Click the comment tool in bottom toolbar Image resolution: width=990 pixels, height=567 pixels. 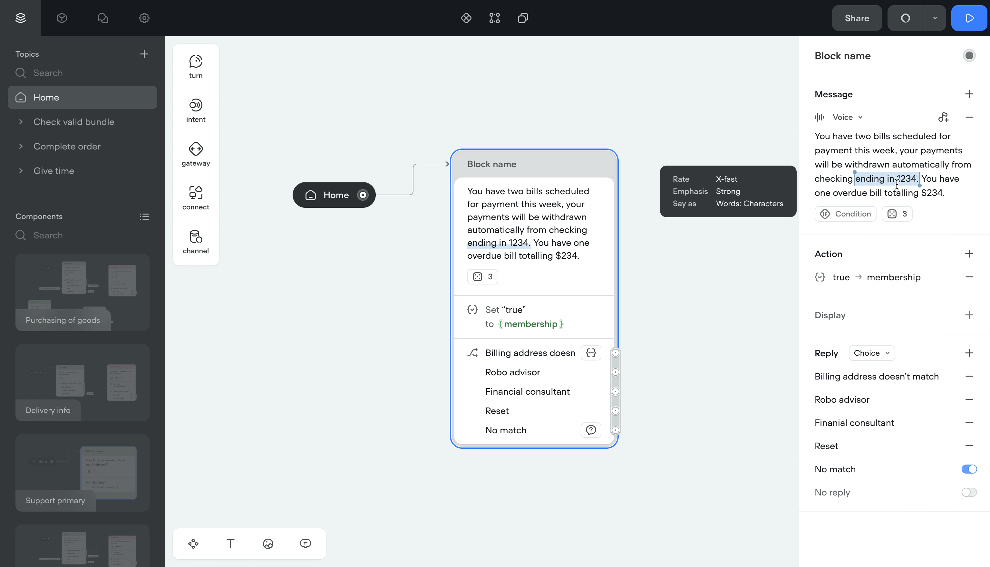[305, 543]
